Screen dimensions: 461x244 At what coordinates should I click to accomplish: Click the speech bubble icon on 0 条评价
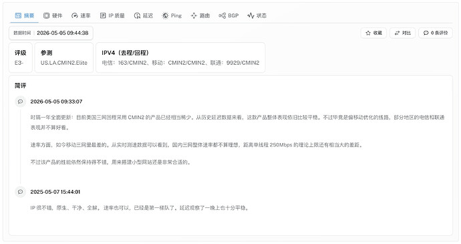click(x=426, y=33)
